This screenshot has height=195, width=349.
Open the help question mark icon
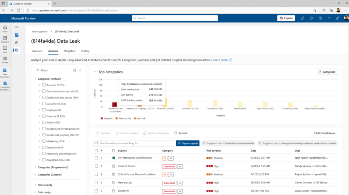[329, 18]
